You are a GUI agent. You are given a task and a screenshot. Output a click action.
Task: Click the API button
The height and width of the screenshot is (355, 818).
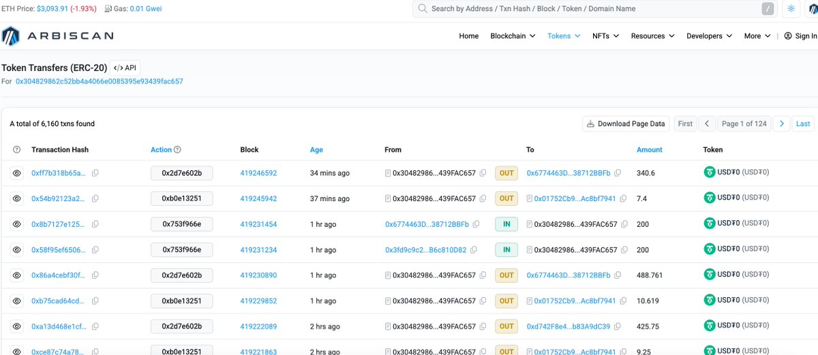click(125, 68)
